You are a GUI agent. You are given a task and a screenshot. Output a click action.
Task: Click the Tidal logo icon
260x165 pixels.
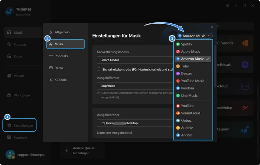click(x=178, y=66)
